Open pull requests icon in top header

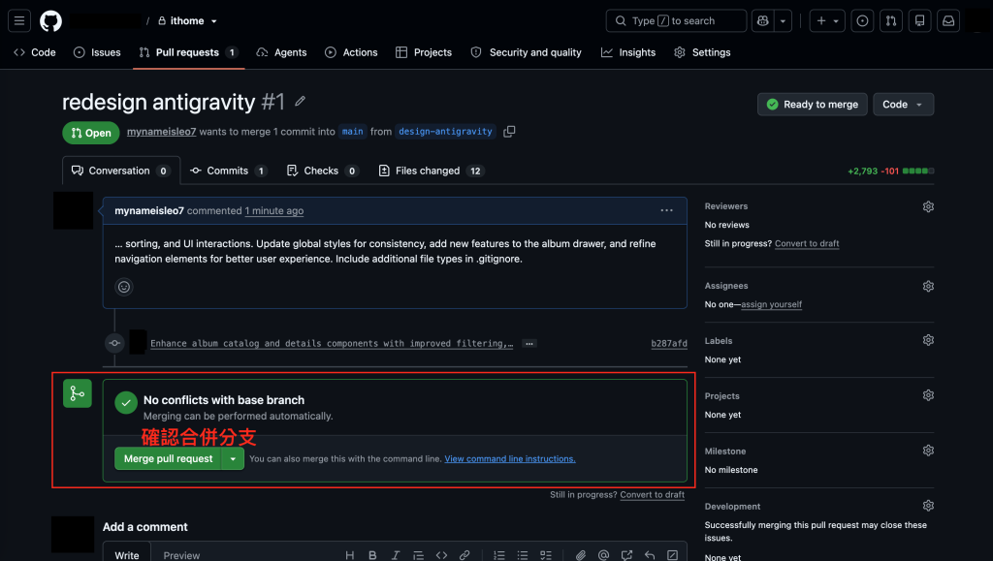(x=891, y=21)
